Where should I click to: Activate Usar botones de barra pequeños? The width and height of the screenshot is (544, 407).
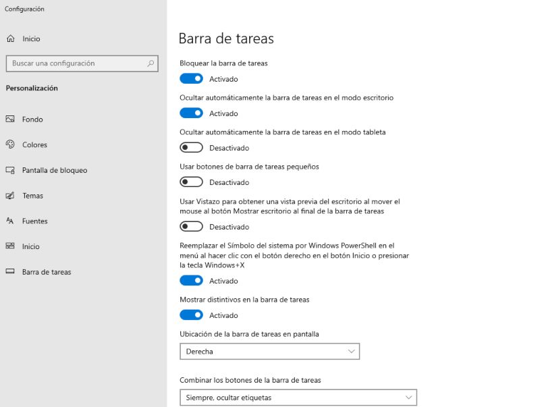coord(191,182)
